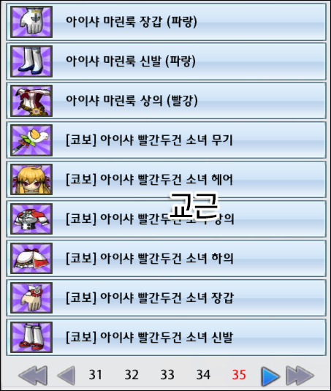
Task: Select row 아이샤 마린룩 장갑 (파랑)
Action: pyautogui.click(x=166, y=22)
